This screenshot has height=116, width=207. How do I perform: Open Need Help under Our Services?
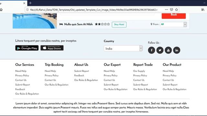[21, 71]
